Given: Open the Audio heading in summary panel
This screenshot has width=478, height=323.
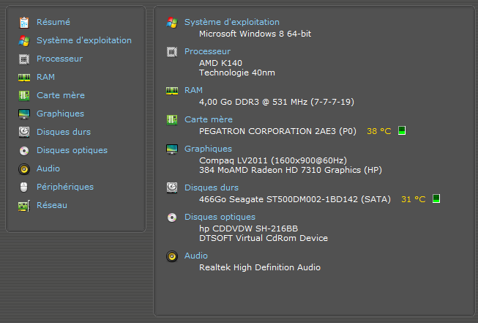Looking at the screenshot, I should pyautogui.click(x=196, y=256).
